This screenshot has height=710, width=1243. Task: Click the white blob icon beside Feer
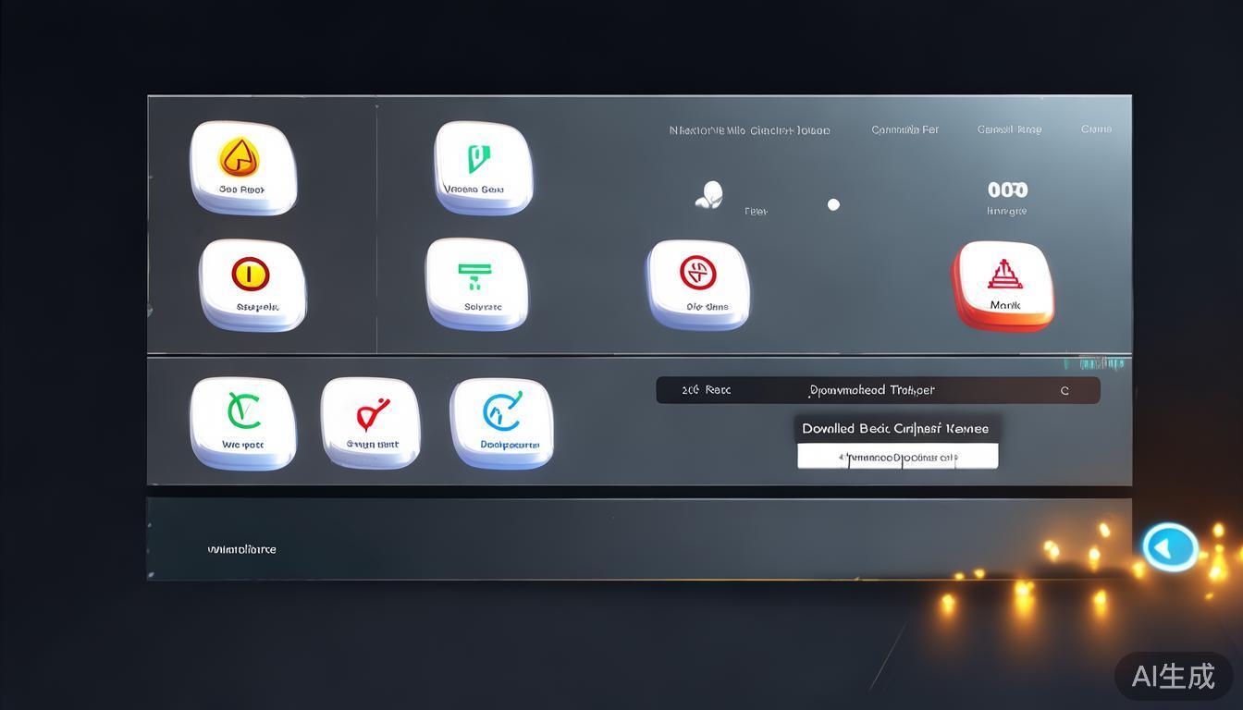click(709, 195)
